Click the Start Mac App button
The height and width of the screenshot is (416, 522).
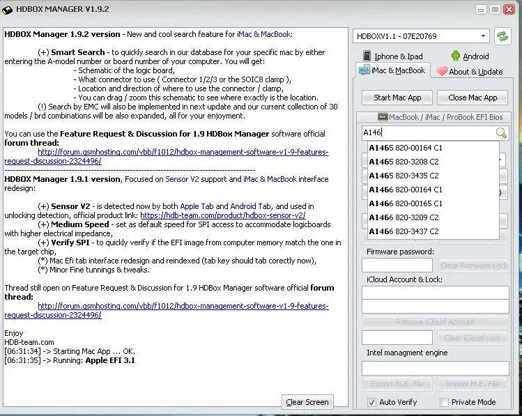397,98
